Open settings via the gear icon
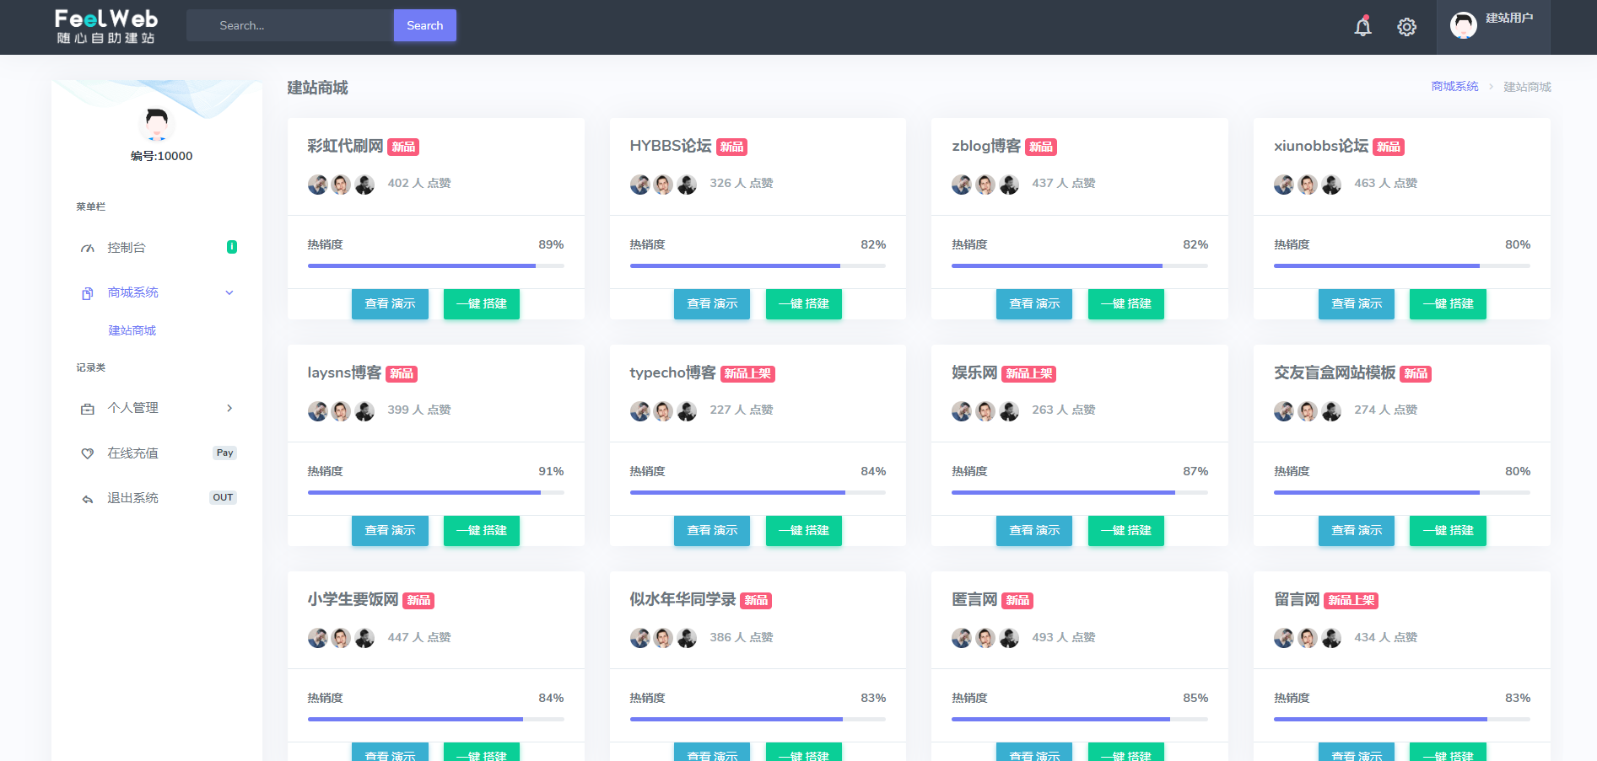The height and width of the screenshot is (761, 1597). [1406, 27]
